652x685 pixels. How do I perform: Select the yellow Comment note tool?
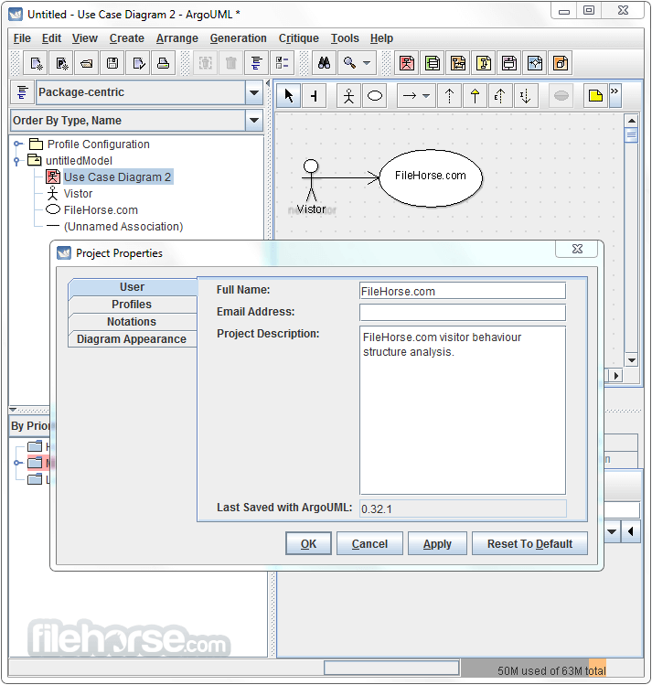click(595, 95)
